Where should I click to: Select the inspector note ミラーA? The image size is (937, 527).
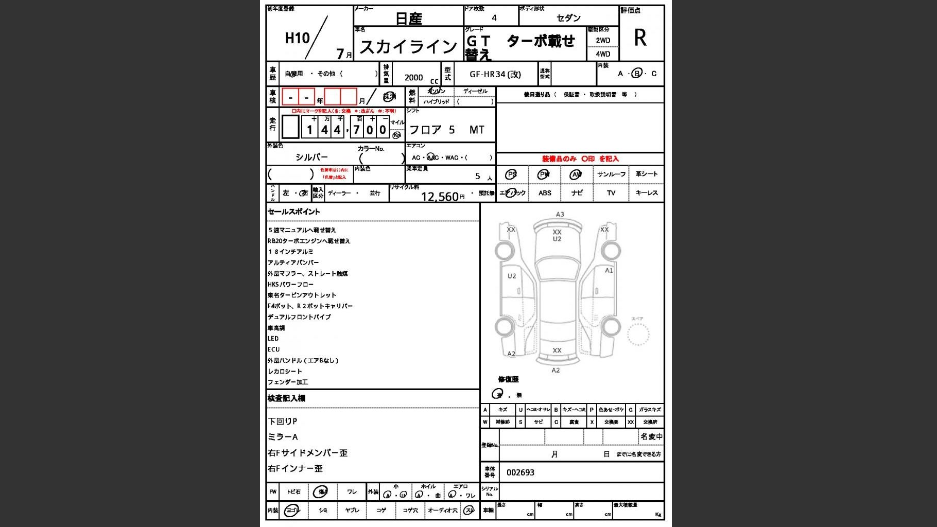tap(283, 437)
